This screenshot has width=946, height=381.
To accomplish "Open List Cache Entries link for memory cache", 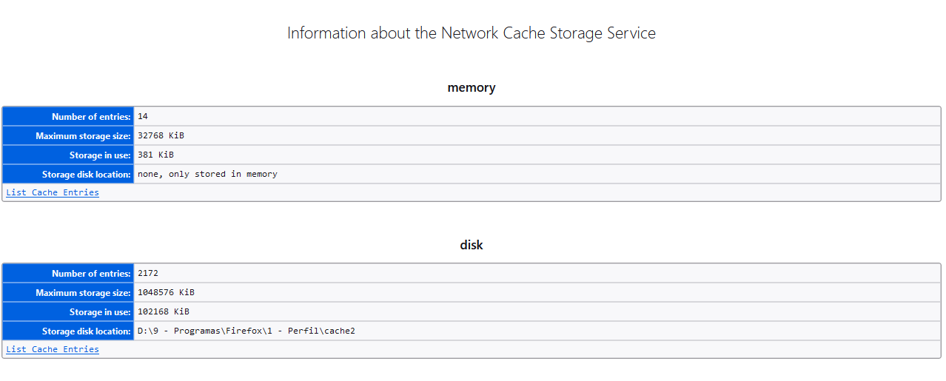I will point(53,192).
